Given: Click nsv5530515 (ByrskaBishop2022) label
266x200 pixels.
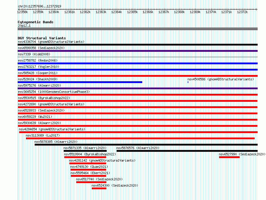Looking at the screenshot, I should click(44, 98).
